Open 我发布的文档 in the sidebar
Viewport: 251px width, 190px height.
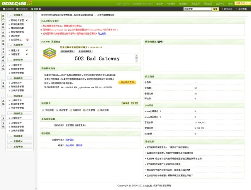pyautogui.click(x=17, y=32)
